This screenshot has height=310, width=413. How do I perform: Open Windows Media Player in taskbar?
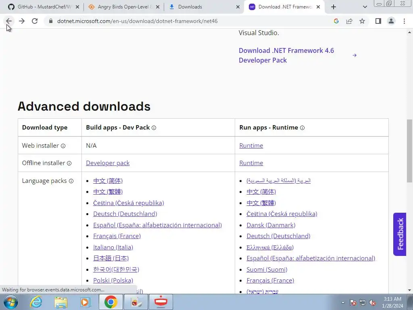pos(86,302)
